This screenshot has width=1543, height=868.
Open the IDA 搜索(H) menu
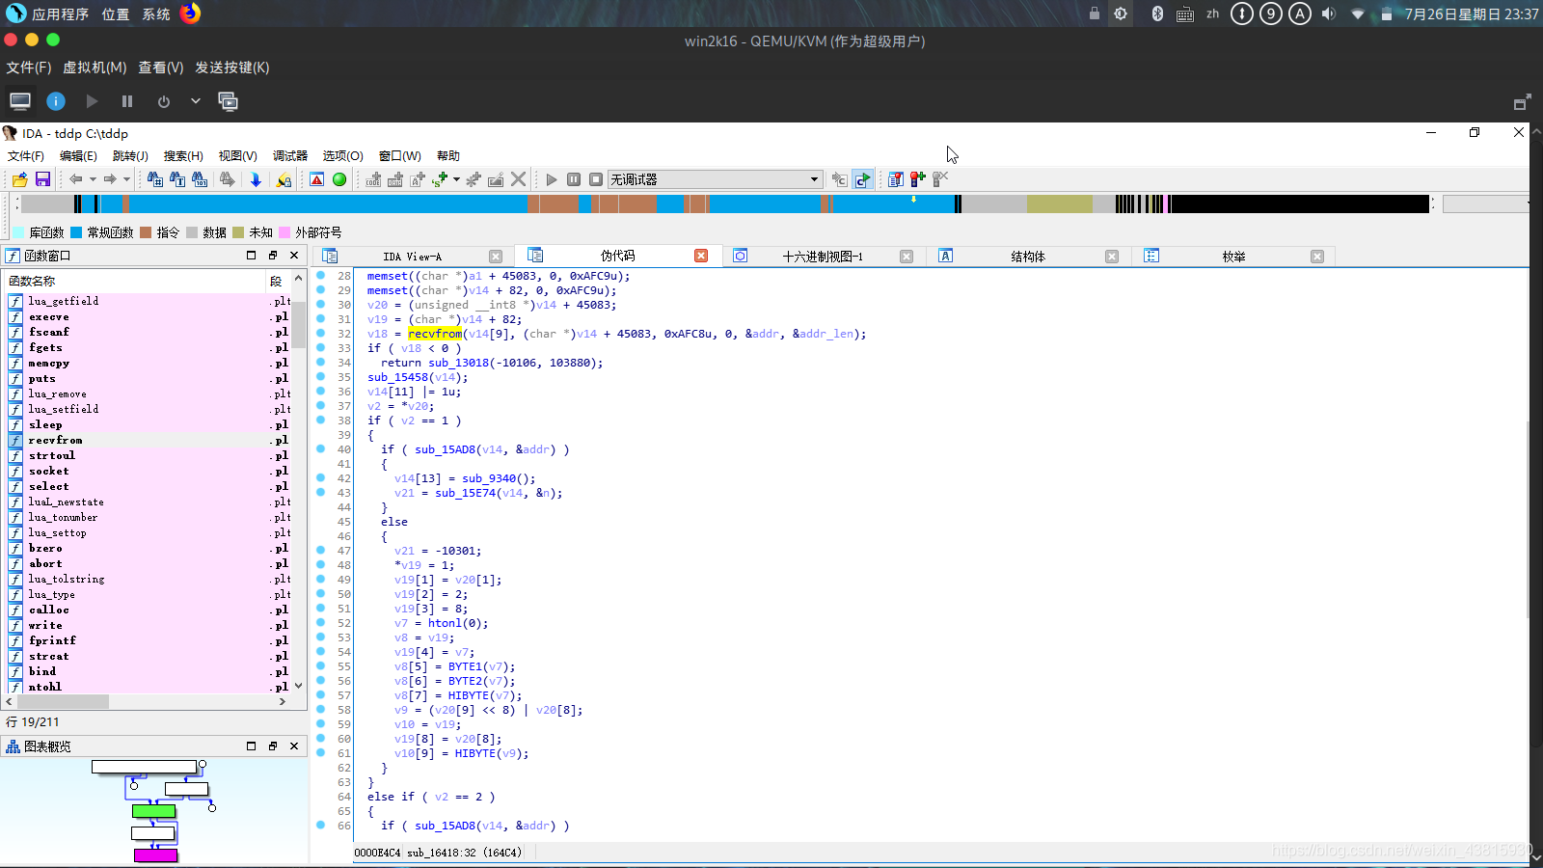[x=183, y=156]
